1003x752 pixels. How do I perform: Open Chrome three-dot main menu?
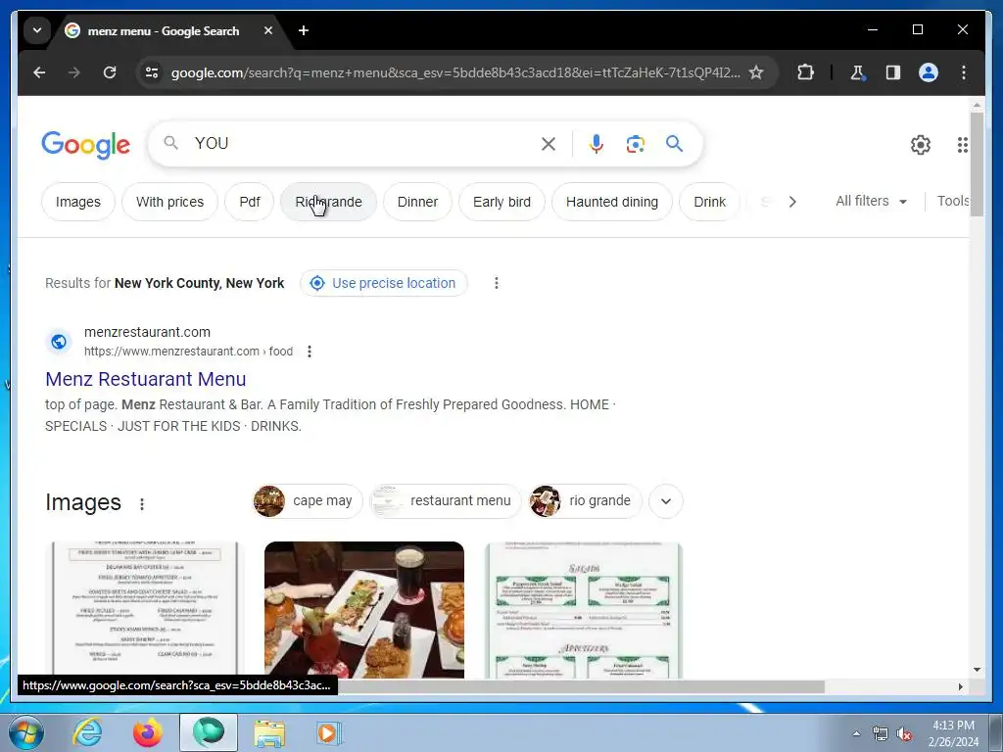click(964, 72)
